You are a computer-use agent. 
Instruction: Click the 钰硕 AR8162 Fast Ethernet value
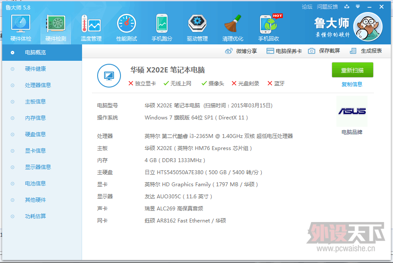(185, 221)
